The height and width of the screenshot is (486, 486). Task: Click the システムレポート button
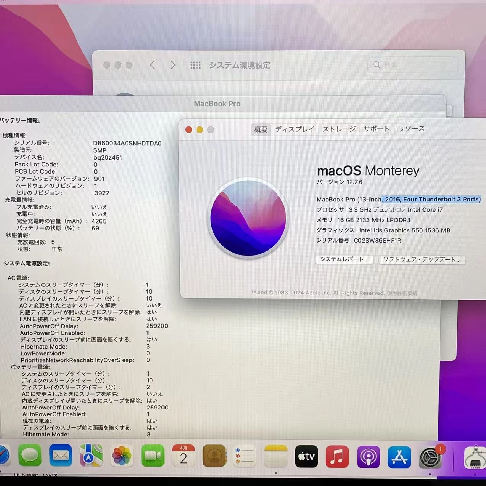344,260
